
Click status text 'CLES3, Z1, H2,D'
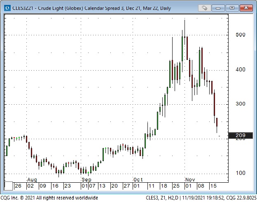tap(162, 198)
